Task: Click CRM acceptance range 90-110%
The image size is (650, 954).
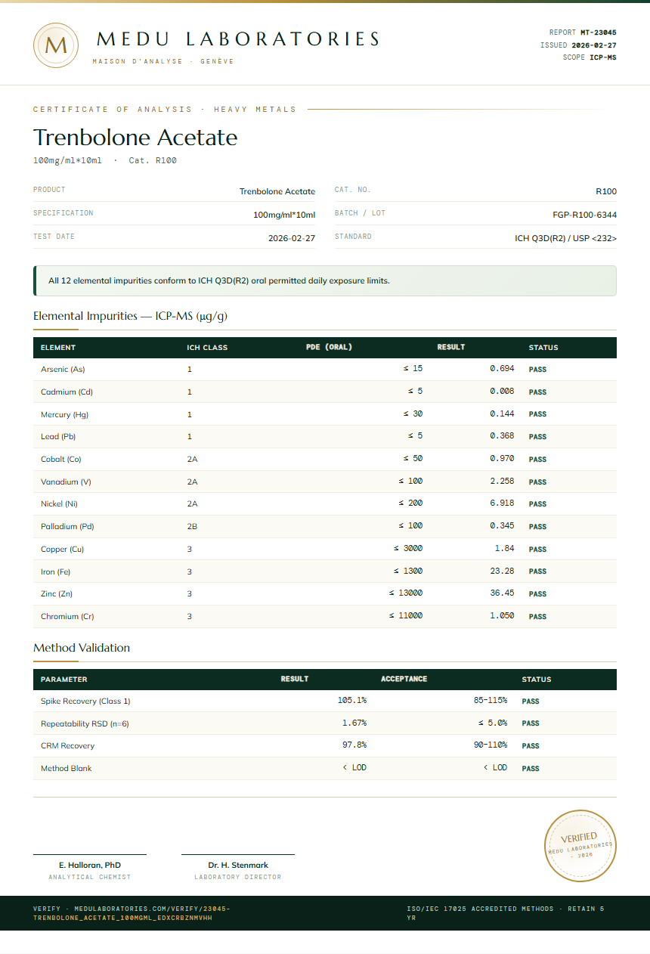Action: click(x=491, y=745)
